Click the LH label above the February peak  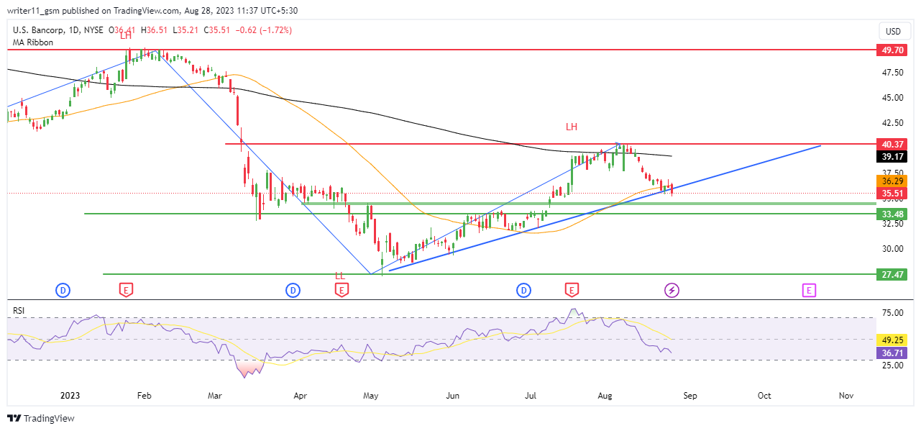coord(126,35)
